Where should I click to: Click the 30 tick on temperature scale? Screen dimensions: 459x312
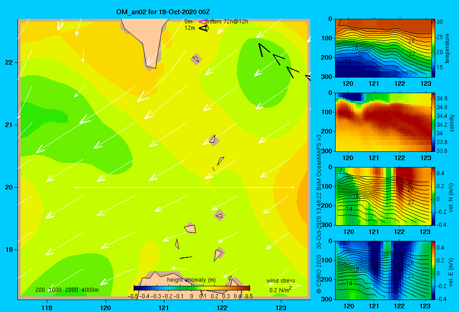440,22
